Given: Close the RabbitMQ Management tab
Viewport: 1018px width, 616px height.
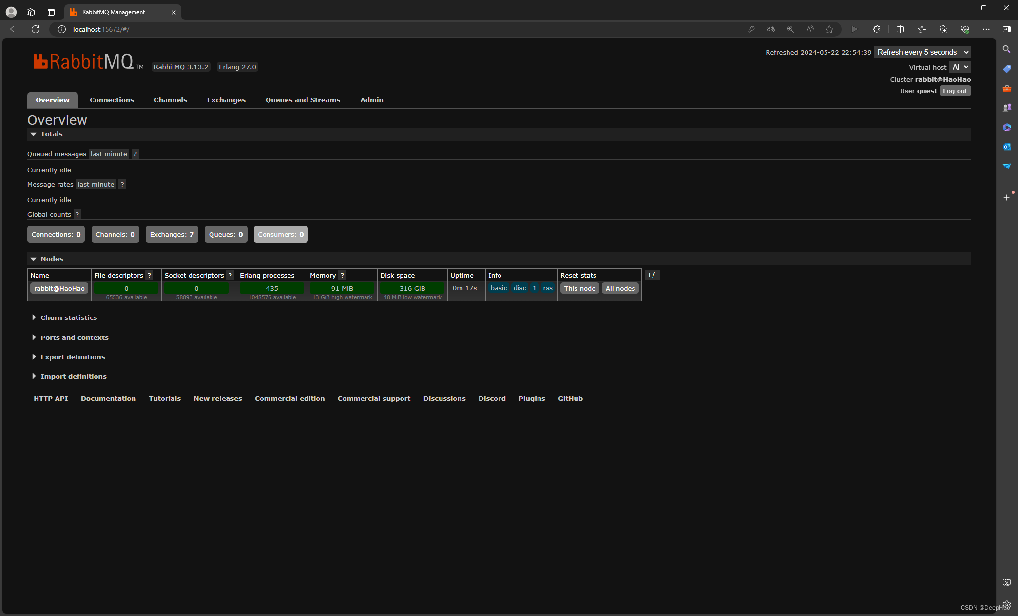Looking at the screenshot, I should [173, 12].
